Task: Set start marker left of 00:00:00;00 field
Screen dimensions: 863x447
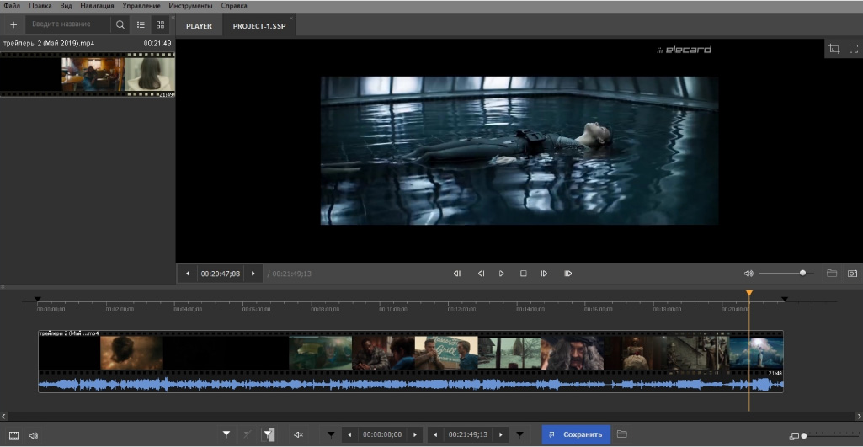Action: (x=330, y=435)
